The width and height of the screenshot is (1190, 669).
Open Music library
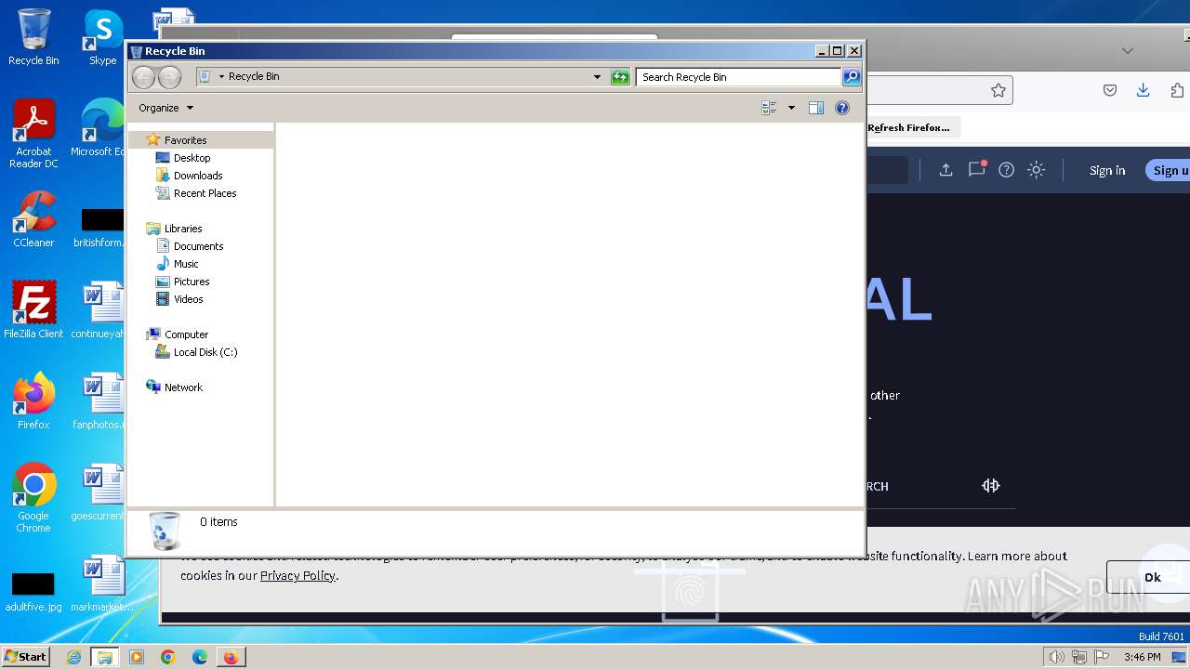186,264
